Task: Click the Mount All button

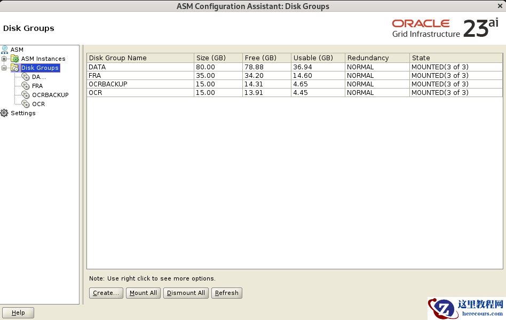Action: pyautogui.click(x=143, y=293)
